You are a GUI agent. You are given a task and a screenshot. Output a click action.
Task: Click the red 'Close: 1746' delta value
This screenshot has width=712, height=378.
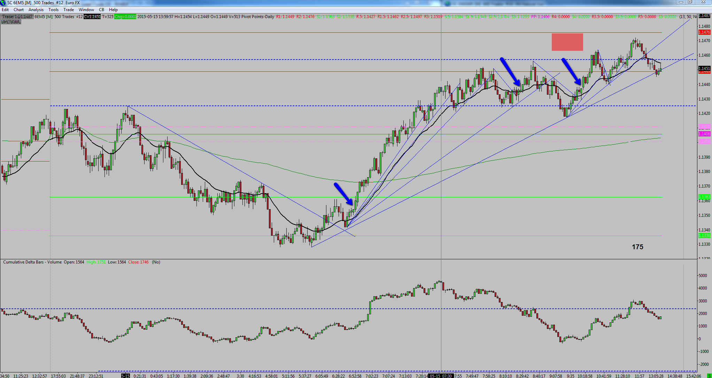(x=138, y=262)
